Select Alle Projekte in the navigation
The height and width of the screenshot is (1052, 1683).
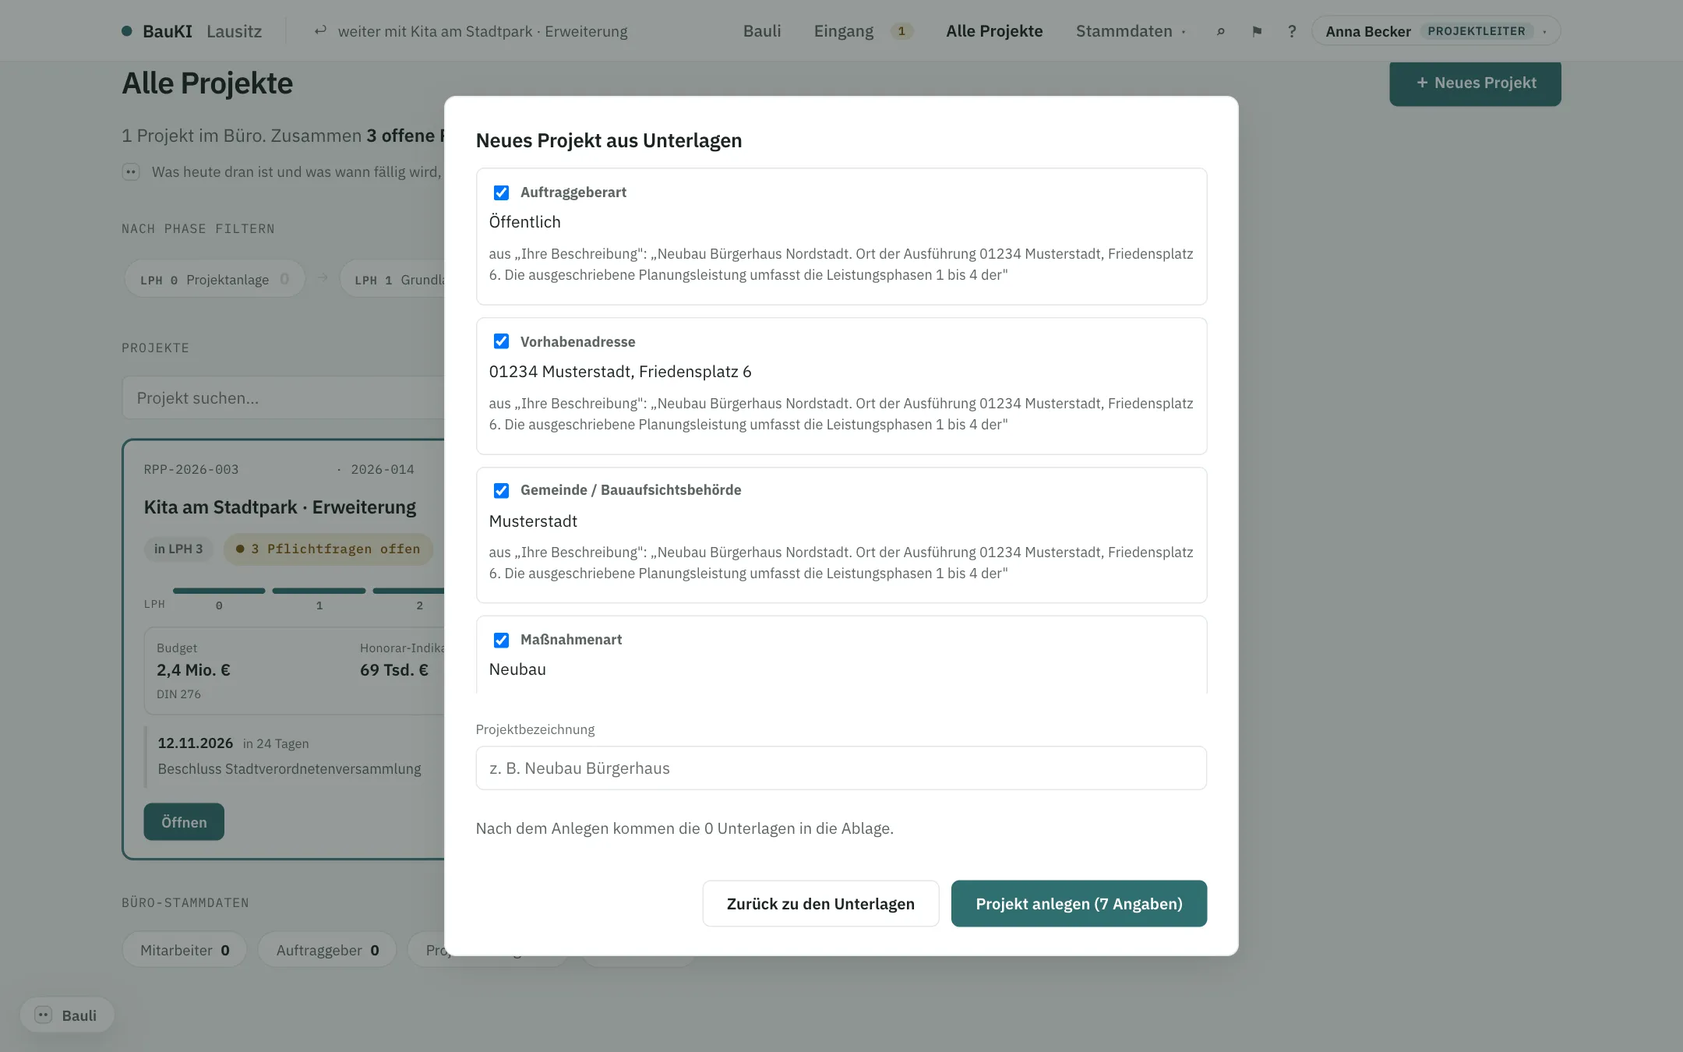(x=994, y=31)
